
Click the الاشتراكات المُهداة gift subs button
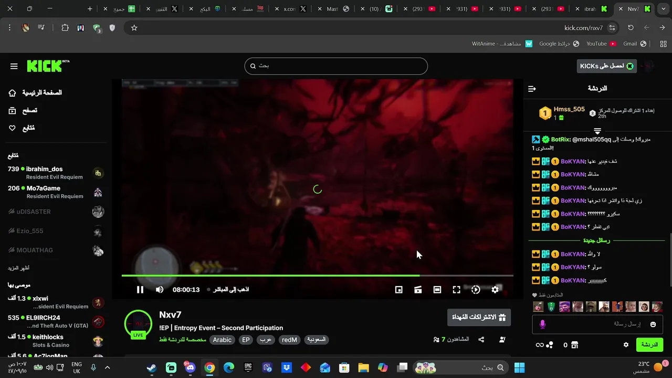point(479,317)
